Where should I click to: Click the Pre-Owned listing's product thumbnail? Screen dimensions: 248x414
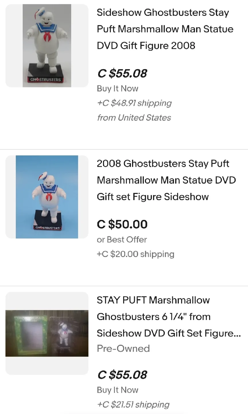coord(46,333)
